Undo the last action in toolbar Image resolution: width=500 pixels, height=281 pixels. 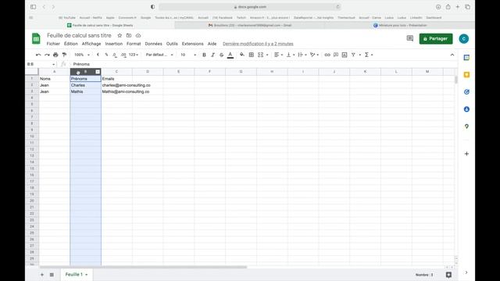tap(38, 55)
